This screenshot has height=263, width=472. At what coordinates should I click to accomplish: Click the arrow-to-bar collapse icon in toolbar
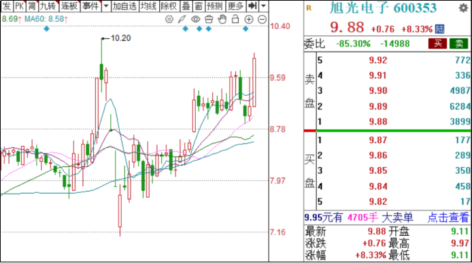point(252,5)
